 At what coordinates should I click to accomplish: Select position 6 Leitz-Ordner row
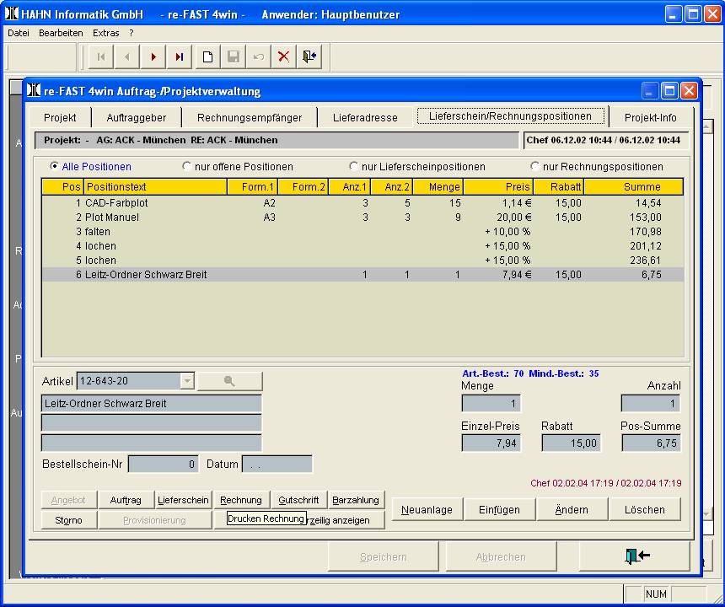tap(362, 275)
